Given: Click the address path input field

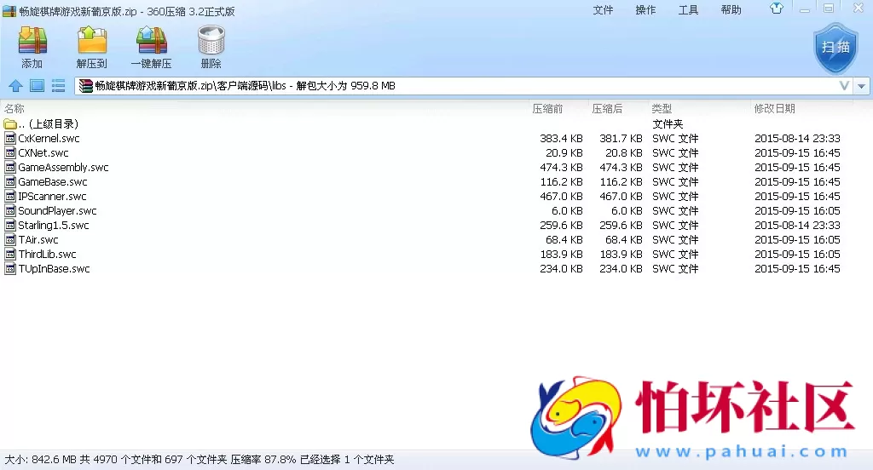Looking at the screenshot, I should click(x=464, y=86).
